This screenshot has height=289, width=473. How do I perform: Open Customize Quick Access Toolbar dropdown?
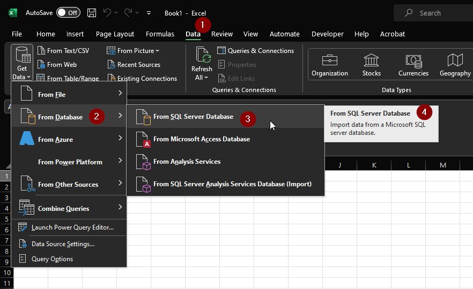[x=149, y=13]
